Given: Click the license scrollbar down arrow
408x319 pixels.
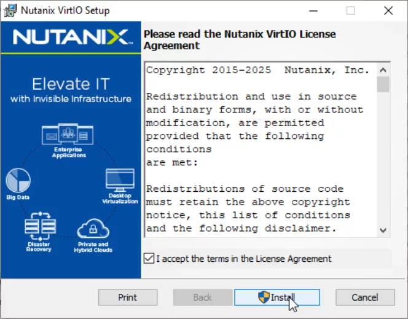Looking at the screenshot, I should 383,230.
